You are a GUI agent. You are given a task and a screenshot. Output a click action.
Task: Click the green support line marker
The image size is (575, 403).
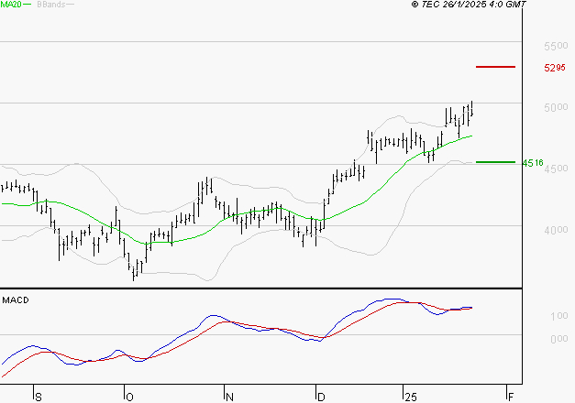[x=495, y=162]
